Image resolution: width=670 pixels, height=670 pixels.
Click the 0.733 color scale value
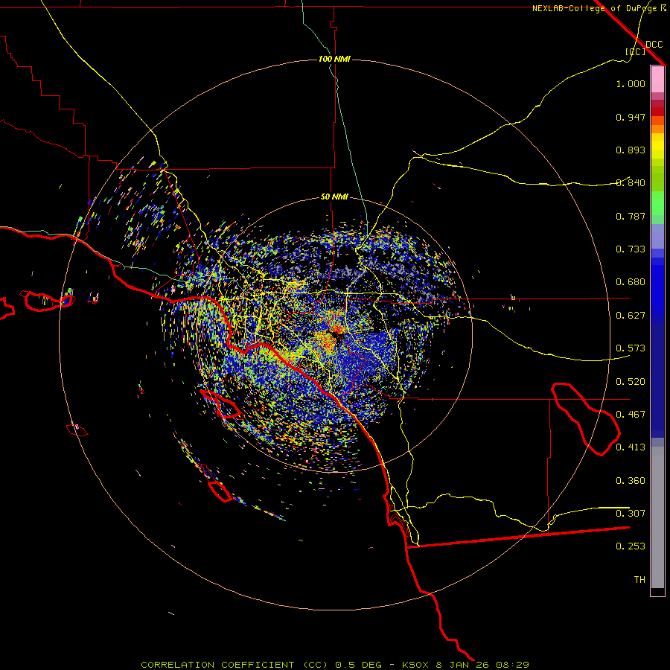click(x=631, y=249)
